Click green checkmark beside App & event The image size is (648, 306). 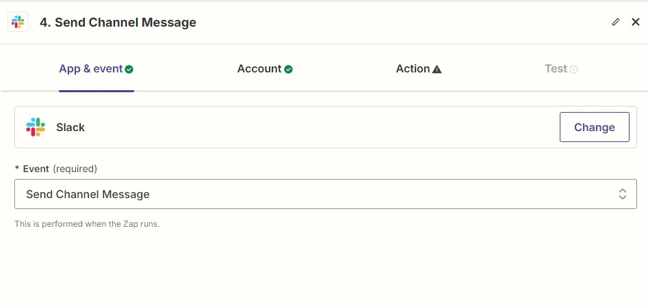click(129, 69)
